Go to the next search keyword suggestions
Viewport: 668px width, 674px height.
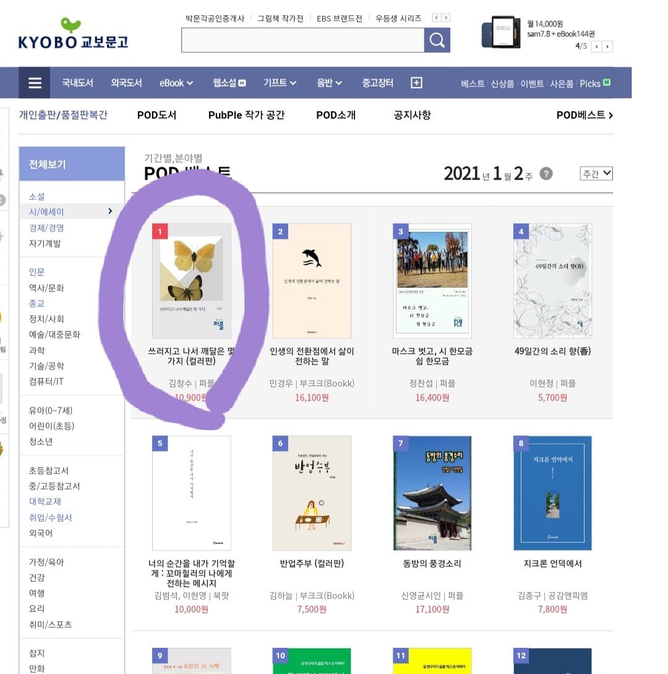[x=446, y=17]
